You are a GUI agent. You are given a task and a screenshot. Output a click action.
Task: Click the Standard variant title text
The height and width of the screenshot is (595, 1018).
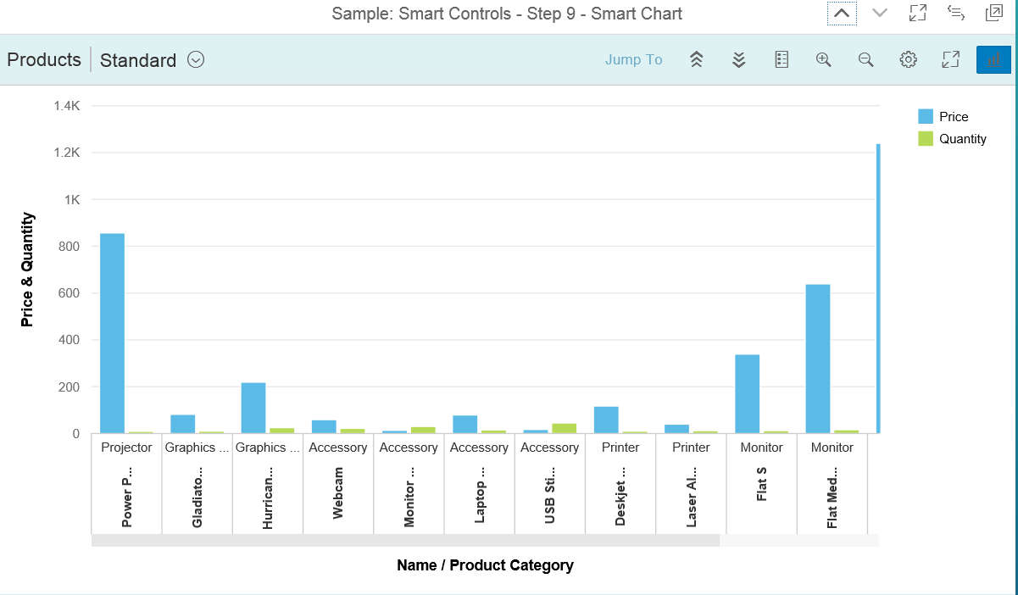tap(138, 60)
